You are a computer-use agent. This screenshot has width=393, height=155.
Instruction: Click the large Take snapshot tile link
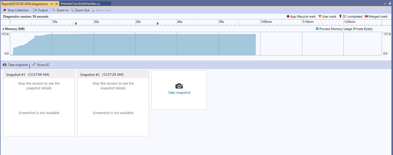179,92
